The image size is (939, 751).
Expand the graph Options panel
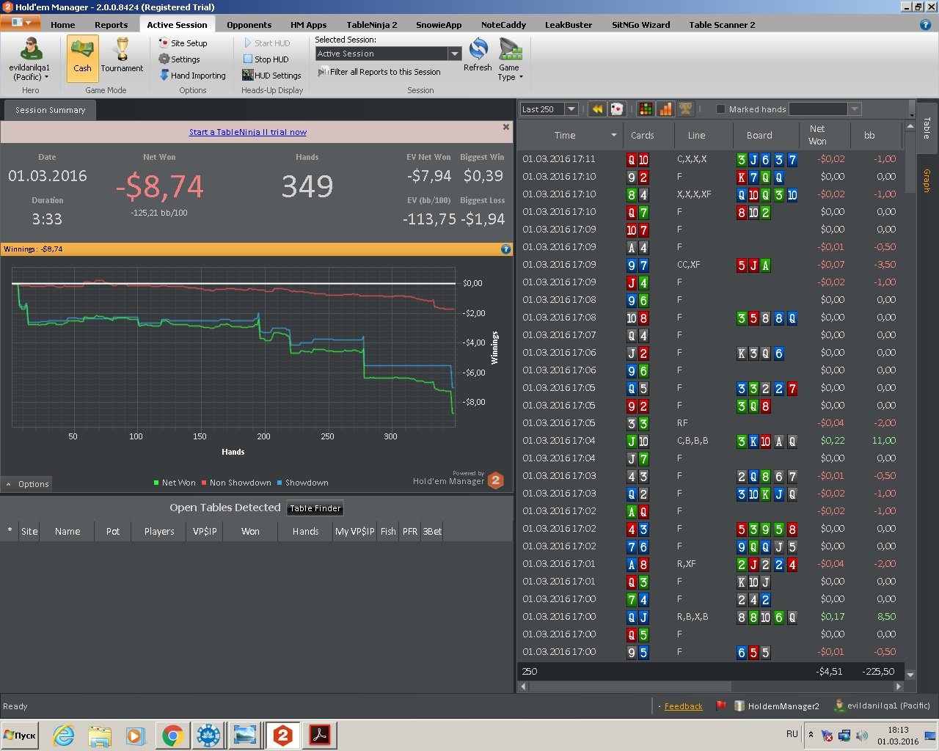pyautogui.click(x=27, y=484)
